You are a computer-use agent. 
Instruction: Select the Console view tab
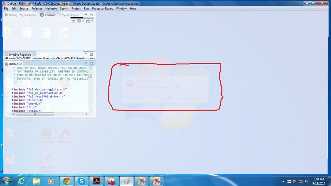[x=48, y=15]
